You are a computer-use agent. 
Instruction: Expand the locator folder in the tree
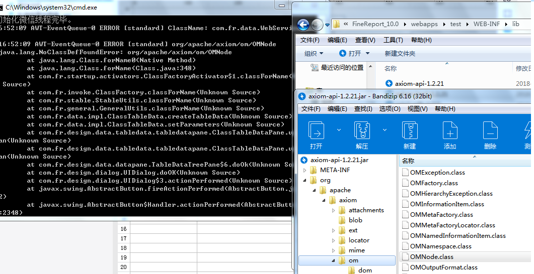(x=333, y=240)
